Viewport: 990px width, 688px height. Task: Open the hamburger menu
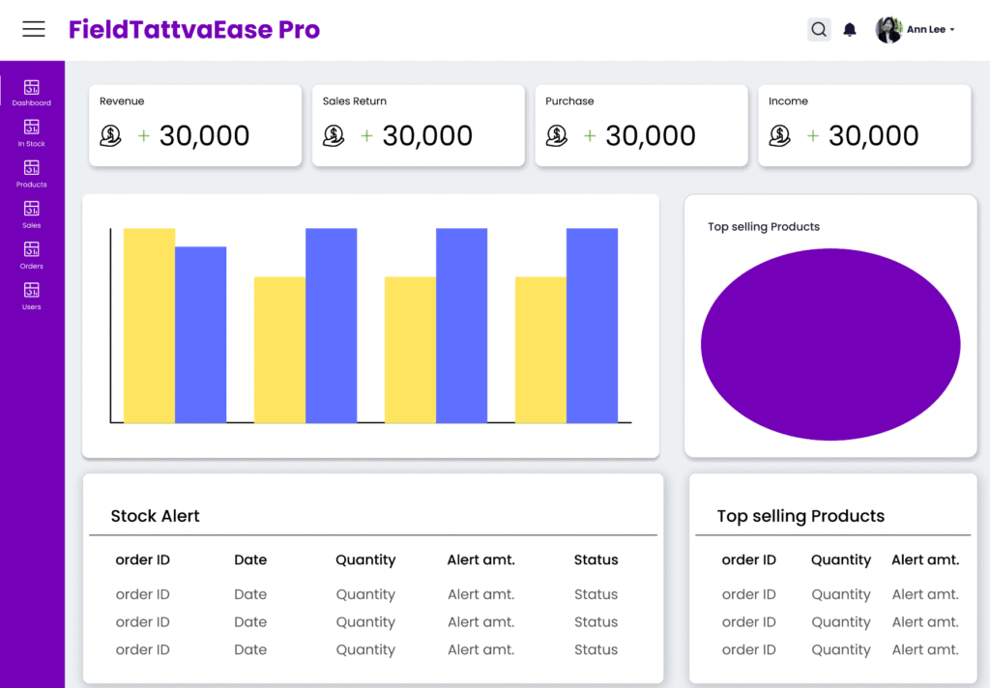point(34,29)
